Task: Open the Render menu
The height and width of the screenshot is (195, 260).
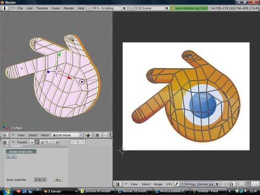Action: point(69,8)
